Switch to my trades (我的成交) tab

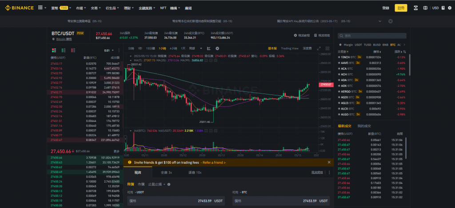364,126
